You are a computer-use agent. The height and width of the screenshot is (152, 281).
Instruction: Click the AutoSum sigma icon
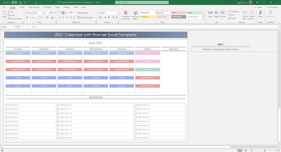click(230, 11)
